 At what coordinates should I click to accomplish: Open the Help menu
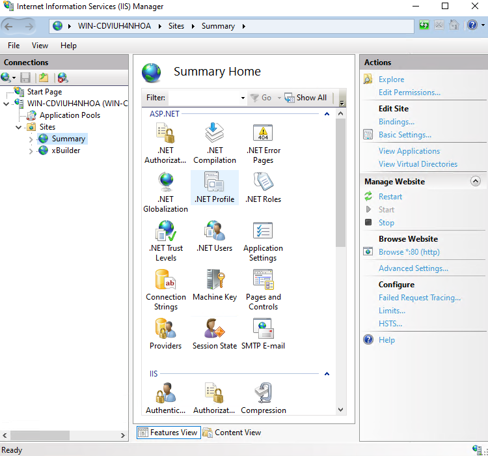68,46
